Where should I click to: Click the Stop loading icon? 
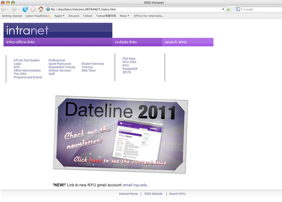33,9
